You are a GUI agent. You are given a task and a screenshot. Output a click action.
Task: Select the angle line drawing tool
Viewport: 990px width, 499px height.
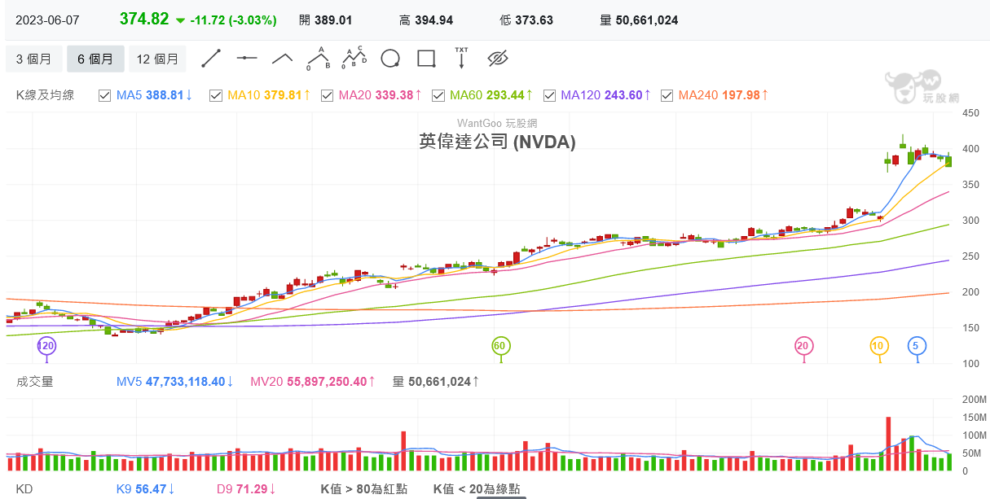point(282,58)
